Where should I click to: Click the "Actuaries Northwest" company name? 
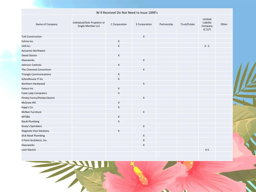point(33,51)
